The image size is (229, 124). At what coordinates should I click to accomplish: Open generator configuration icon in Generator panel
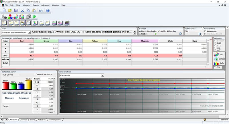tap(200, 34)
